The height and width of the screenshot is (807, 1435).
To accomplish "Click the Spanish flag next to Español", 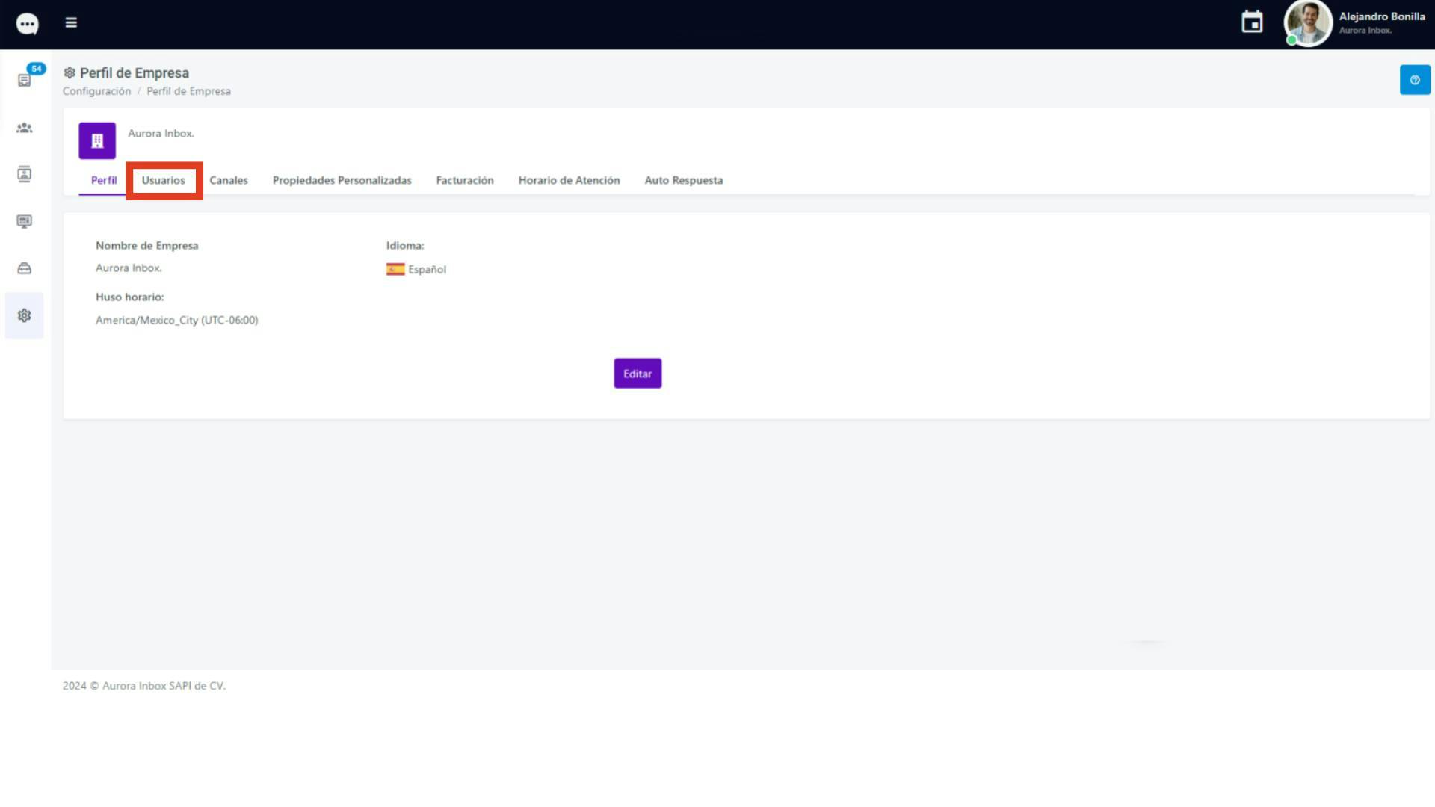I will 395,269.
